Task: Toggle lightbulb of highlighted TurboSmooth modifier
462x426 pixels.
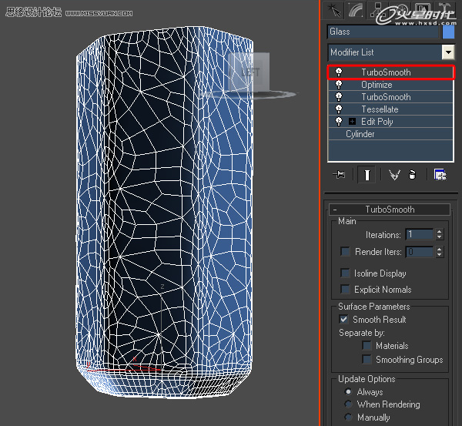Action: click(339, 72)
